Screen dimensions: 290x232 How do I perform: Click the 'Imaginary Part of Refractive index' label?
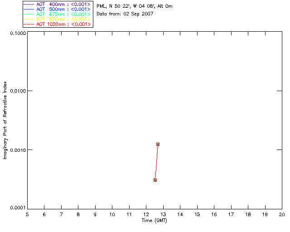(5, 120)
